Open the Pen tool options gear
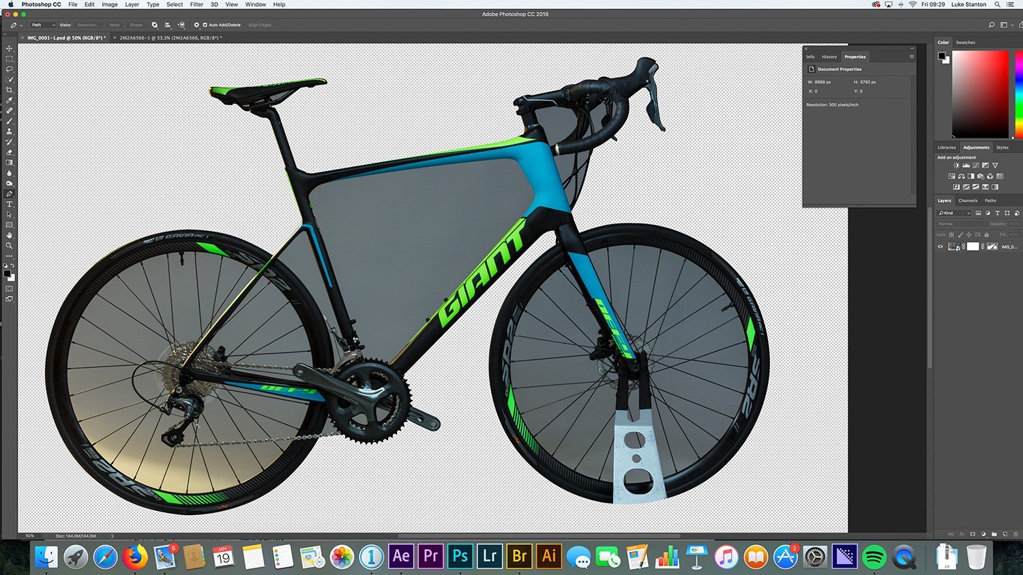 click(x=196, y=25)
